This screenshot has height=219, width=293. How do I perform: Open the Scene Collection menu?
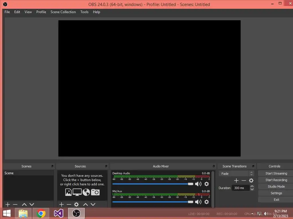tap(63, 12)
